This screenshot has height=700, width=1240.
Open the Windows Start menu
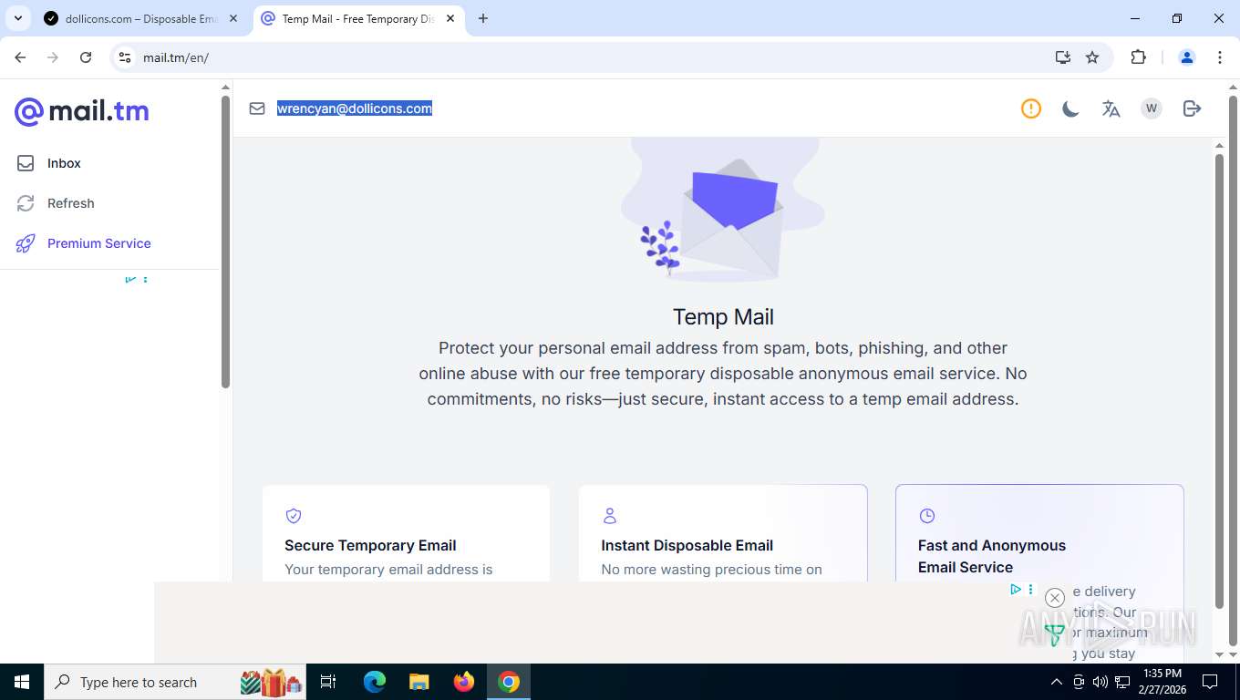click(x=22, y=682)
